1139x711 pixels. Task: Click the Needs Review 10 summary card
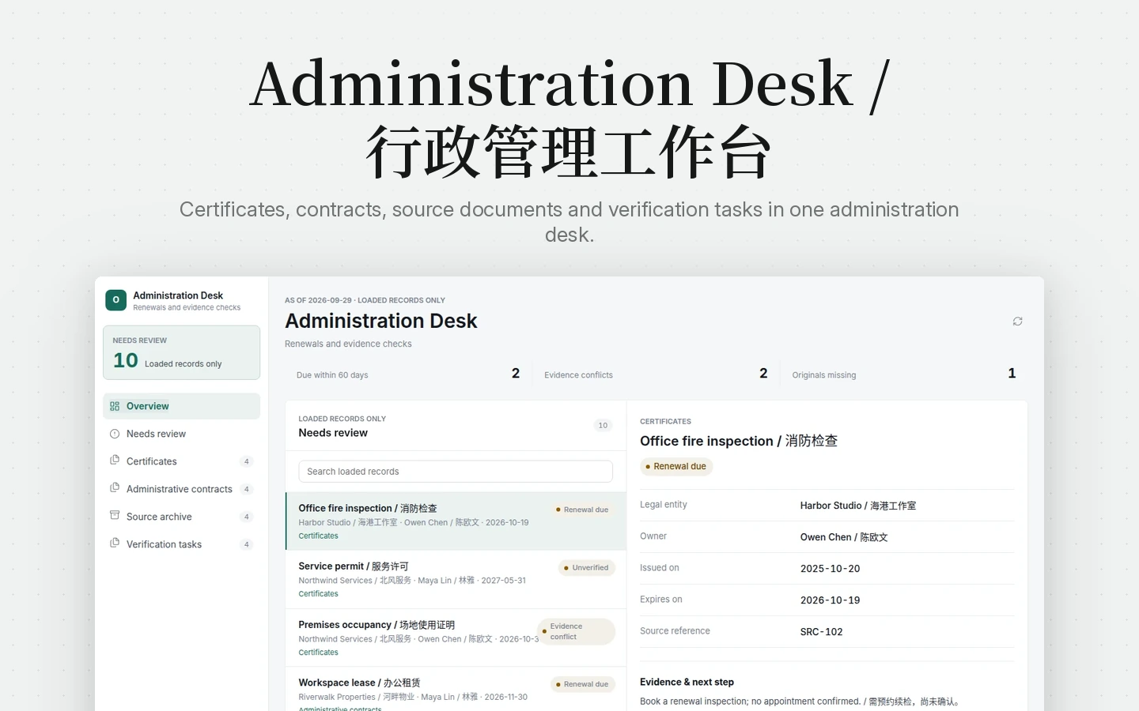pos(181,352)
